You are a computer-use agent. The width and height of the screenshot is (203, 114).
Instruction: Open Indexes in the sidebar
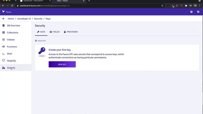pyautogui.click(x=11, y=40)
